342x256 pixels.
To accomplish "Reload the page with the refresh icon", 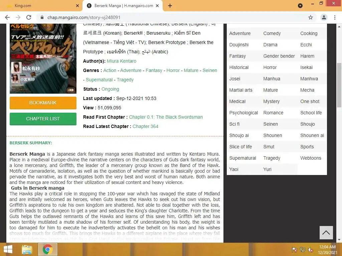I will point(29,17).
